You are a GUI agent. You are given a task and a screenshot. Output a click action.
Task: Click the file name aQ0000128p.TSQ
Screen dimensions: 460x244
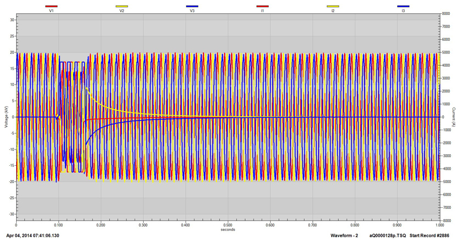(x=388, y=235)
